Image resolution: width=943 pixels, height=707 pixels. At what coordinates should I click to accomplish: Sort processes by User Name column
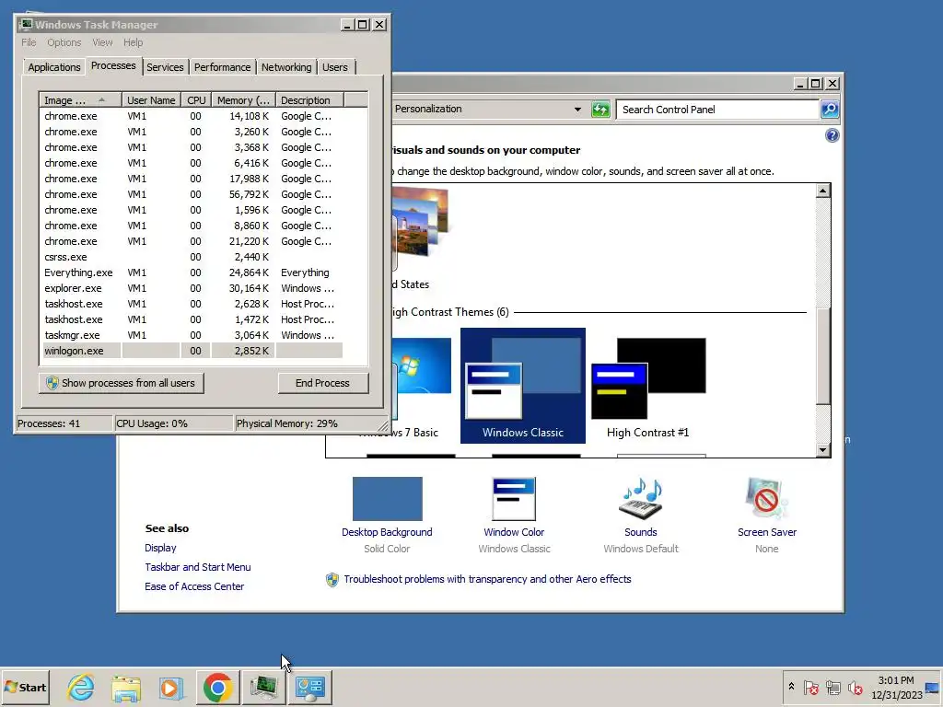click(x=152, y=99)
